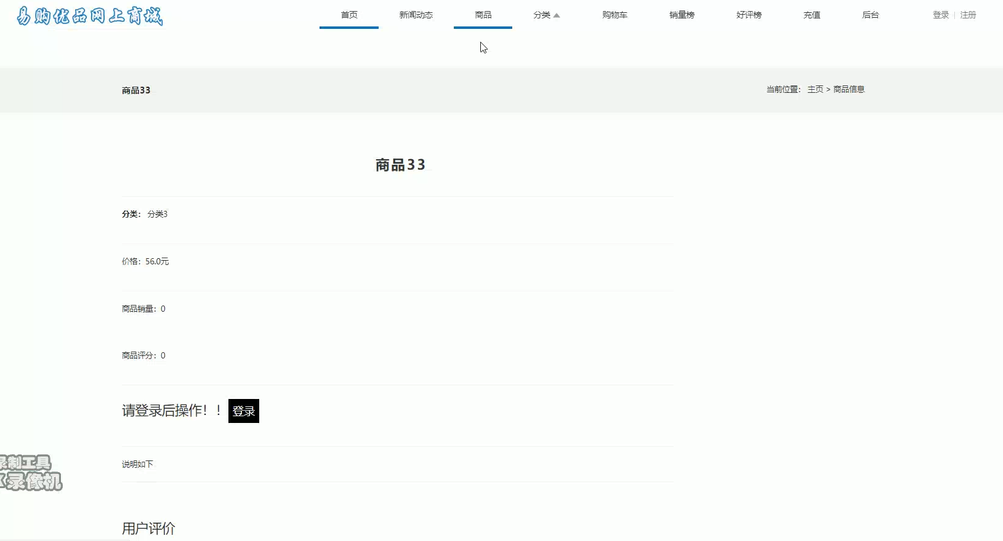Click the 商品评分: 0 text

click(x=143, y=355)
